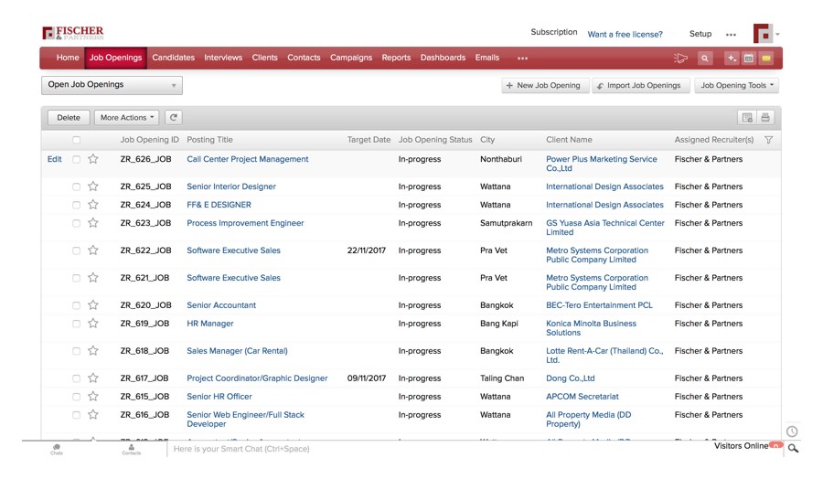Go to the Home tab
Image resolution: width=823 pixels, height=479 pixels.
tap(68, 58)
